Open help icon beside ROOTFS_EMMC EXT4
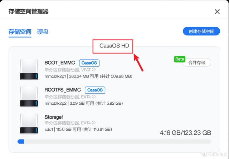The width and height of the screenshot is (229, 159). (94, 96)
